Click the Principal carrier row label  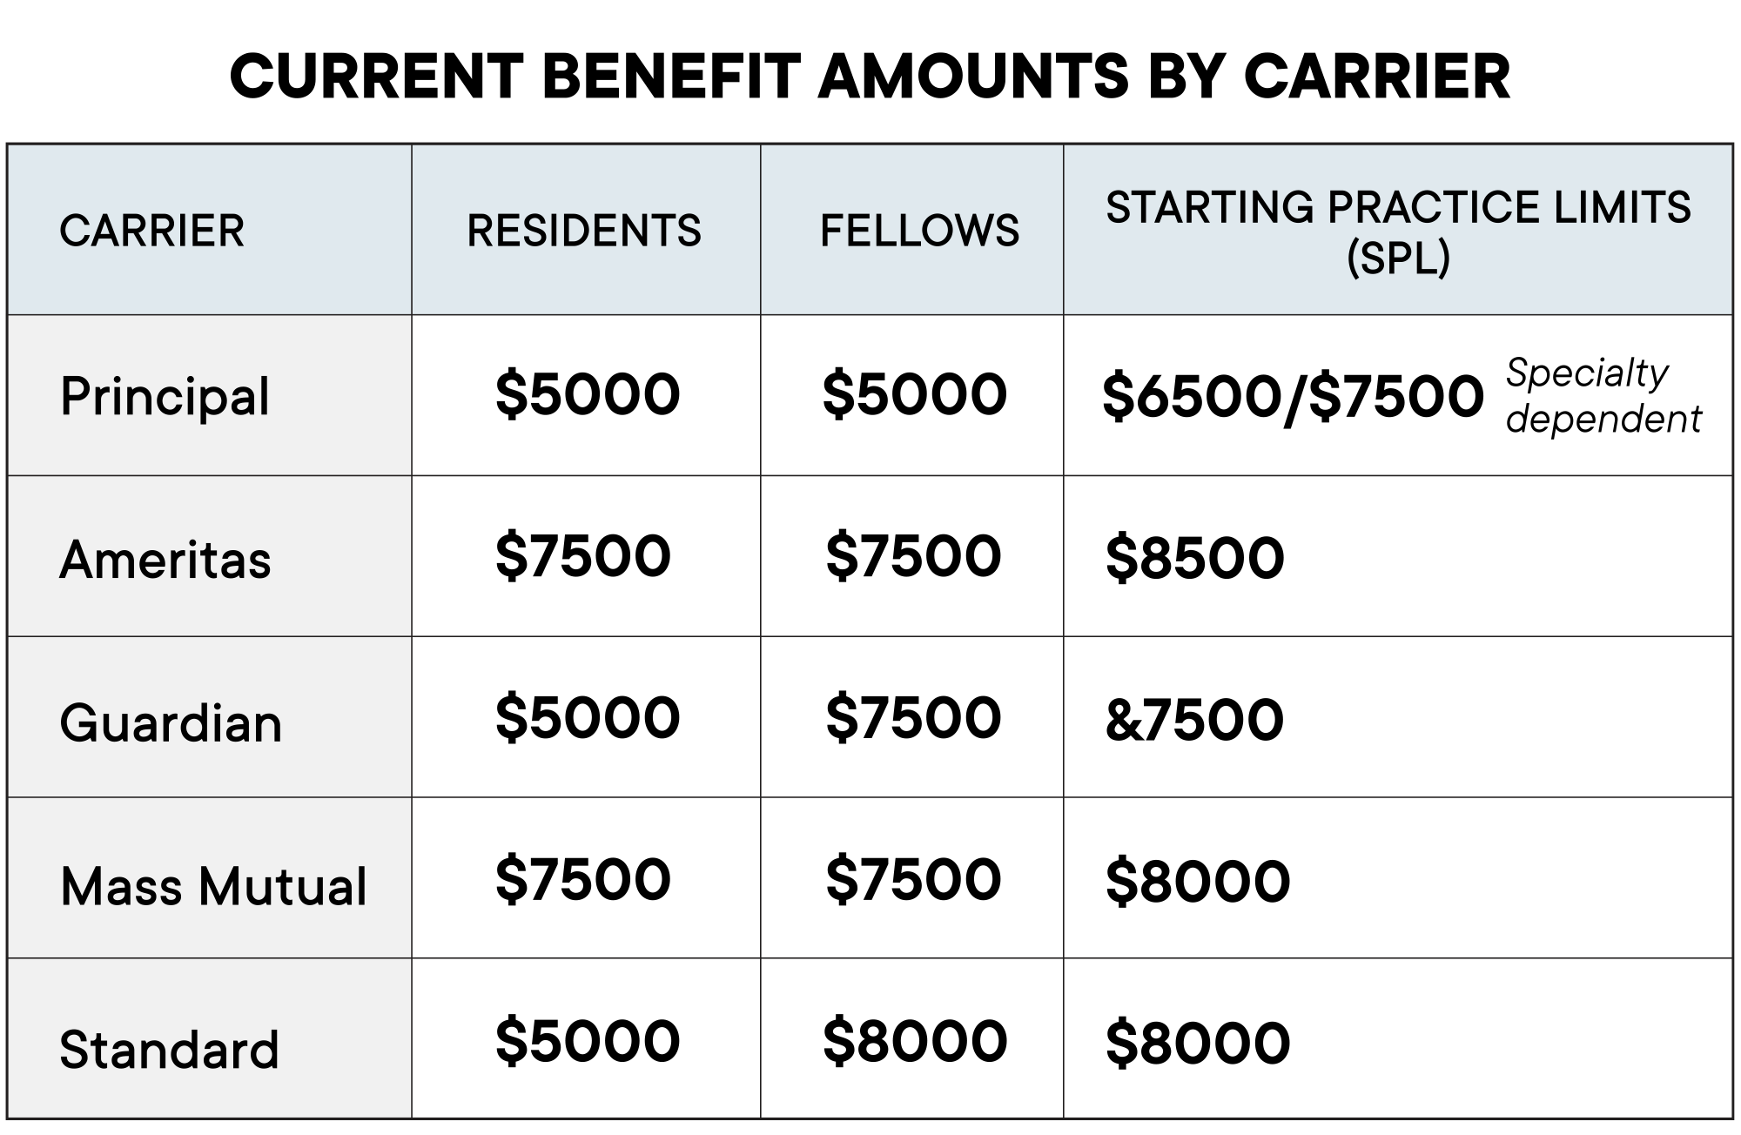coord(165,397)
